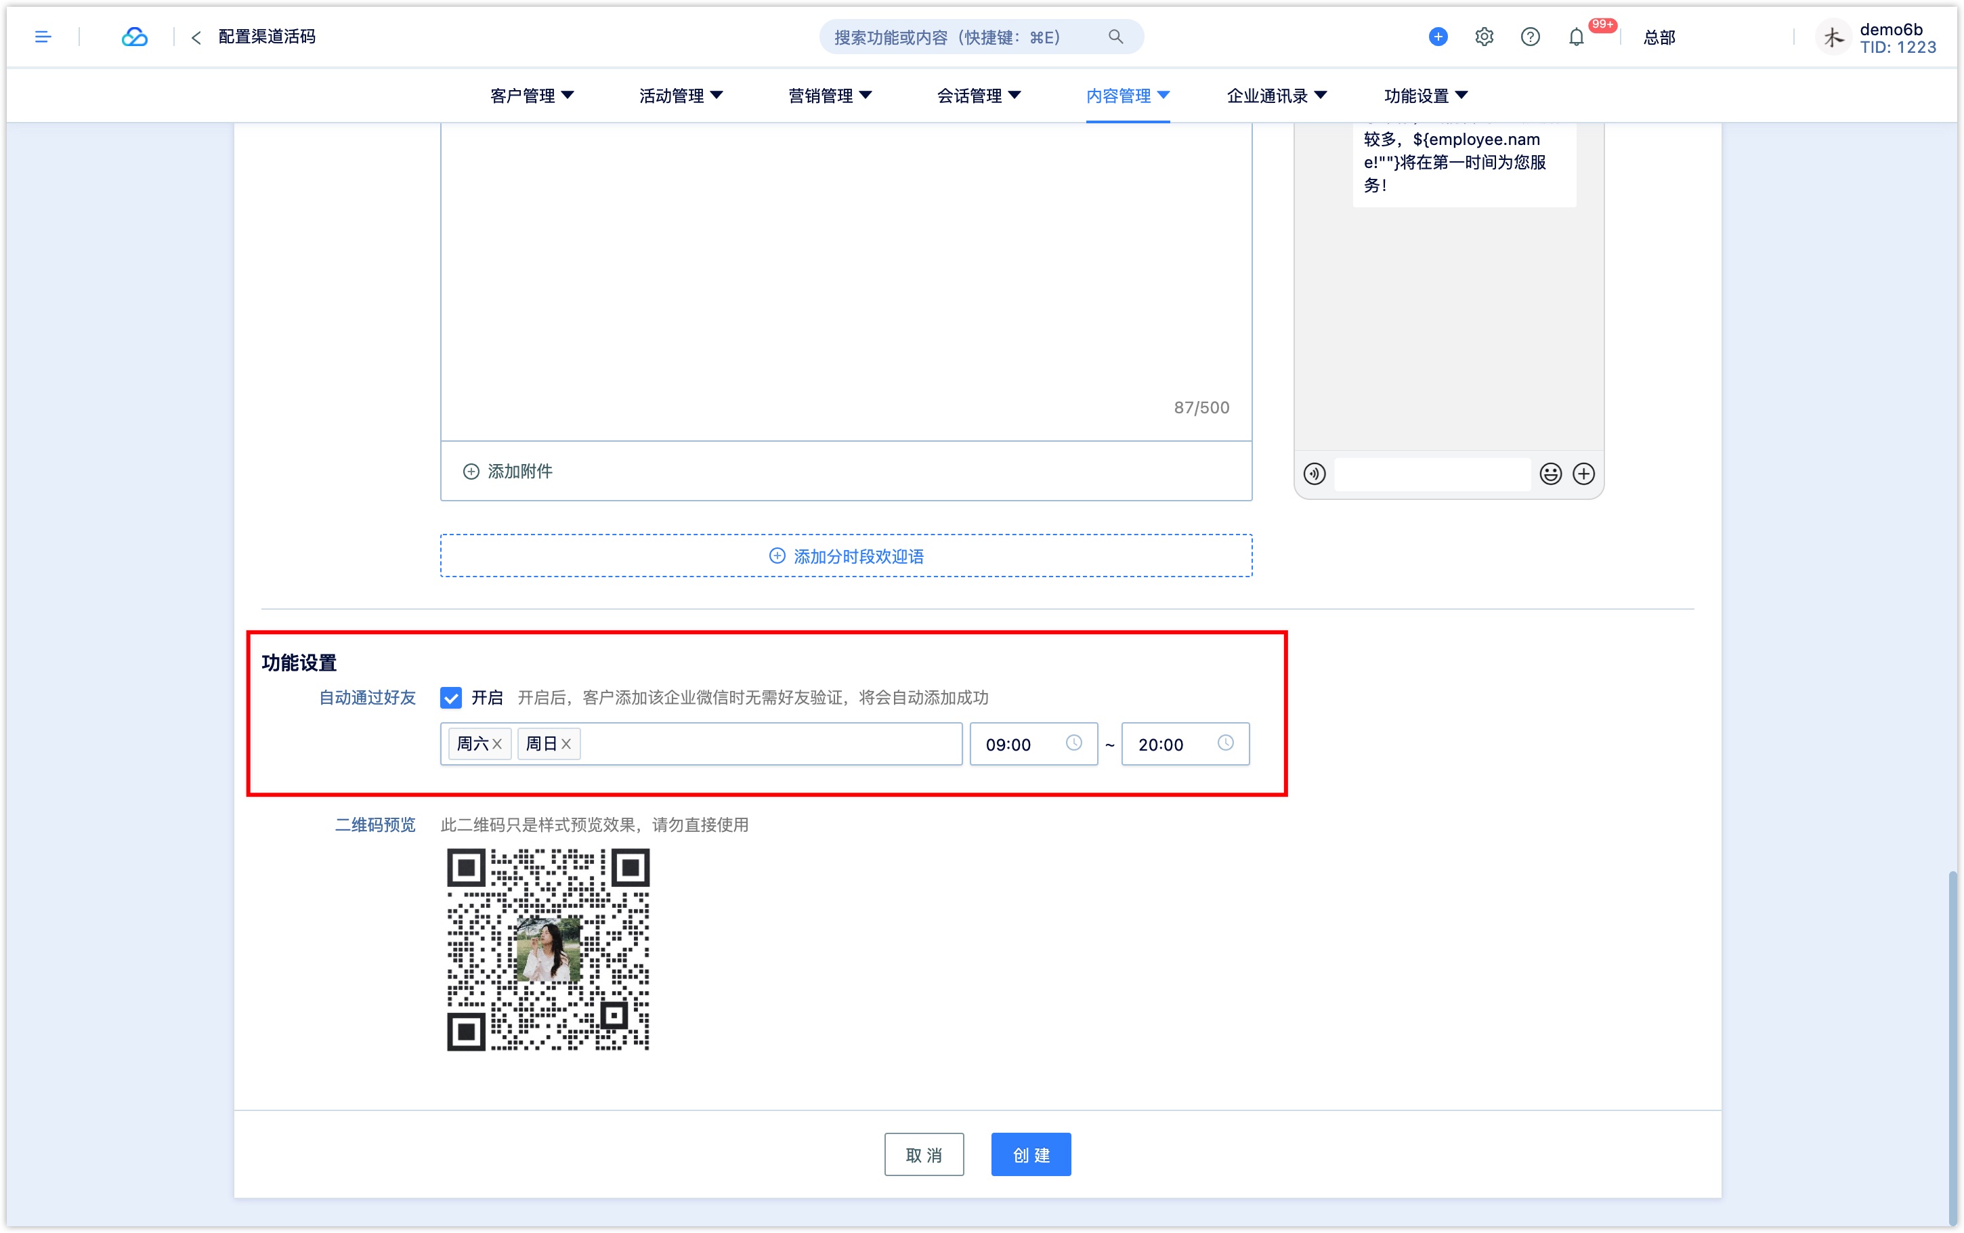Click the chat preview input field
Image resolution: width=1964 pixels, height=1233 pixels.
[x=1432, y=474]
